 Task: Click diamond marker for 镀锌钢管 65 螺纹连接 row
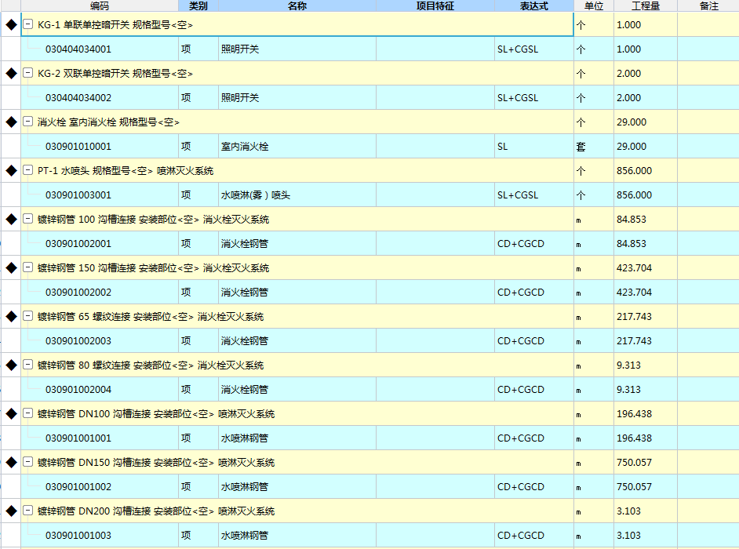click(x=11, y=317)
